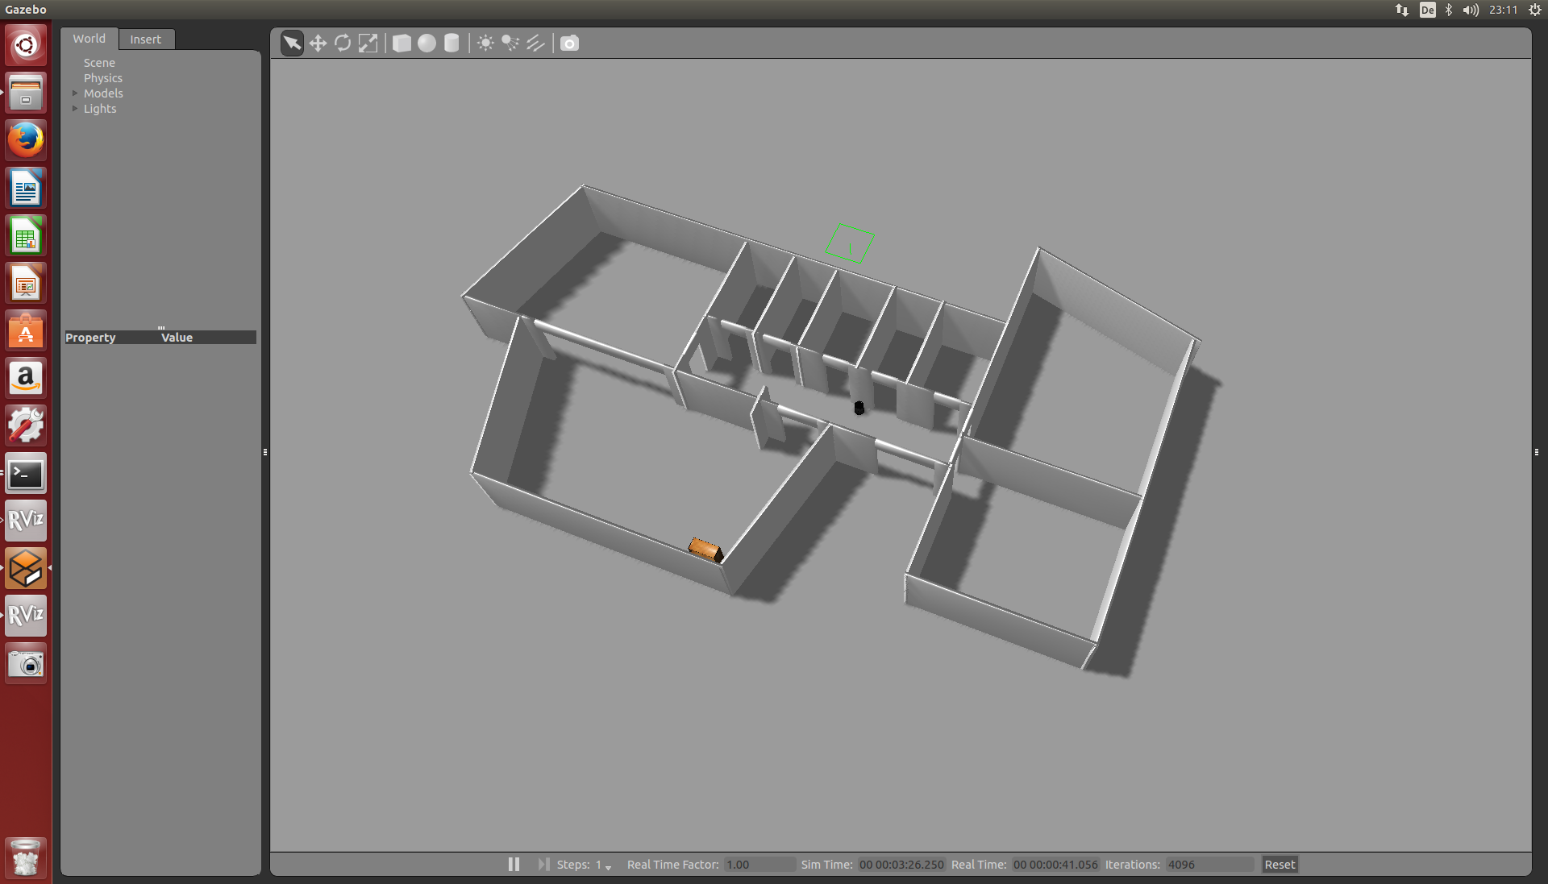Viewport: 1548px width, 884px height.
Task: Insert a box shape
Action: (x=402, y=43)
